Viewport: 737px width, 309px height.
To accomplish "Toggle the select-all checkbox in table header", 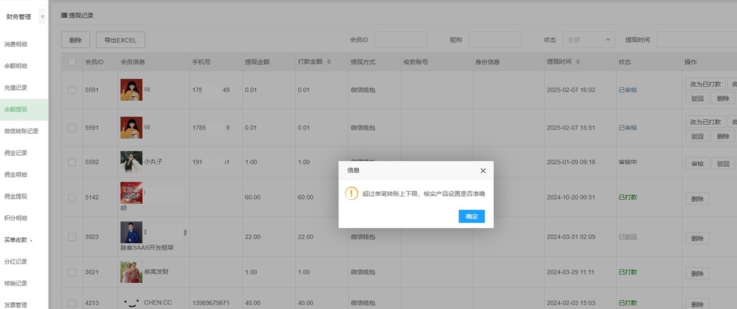I will pyautogui.click(x=72, y=62).
